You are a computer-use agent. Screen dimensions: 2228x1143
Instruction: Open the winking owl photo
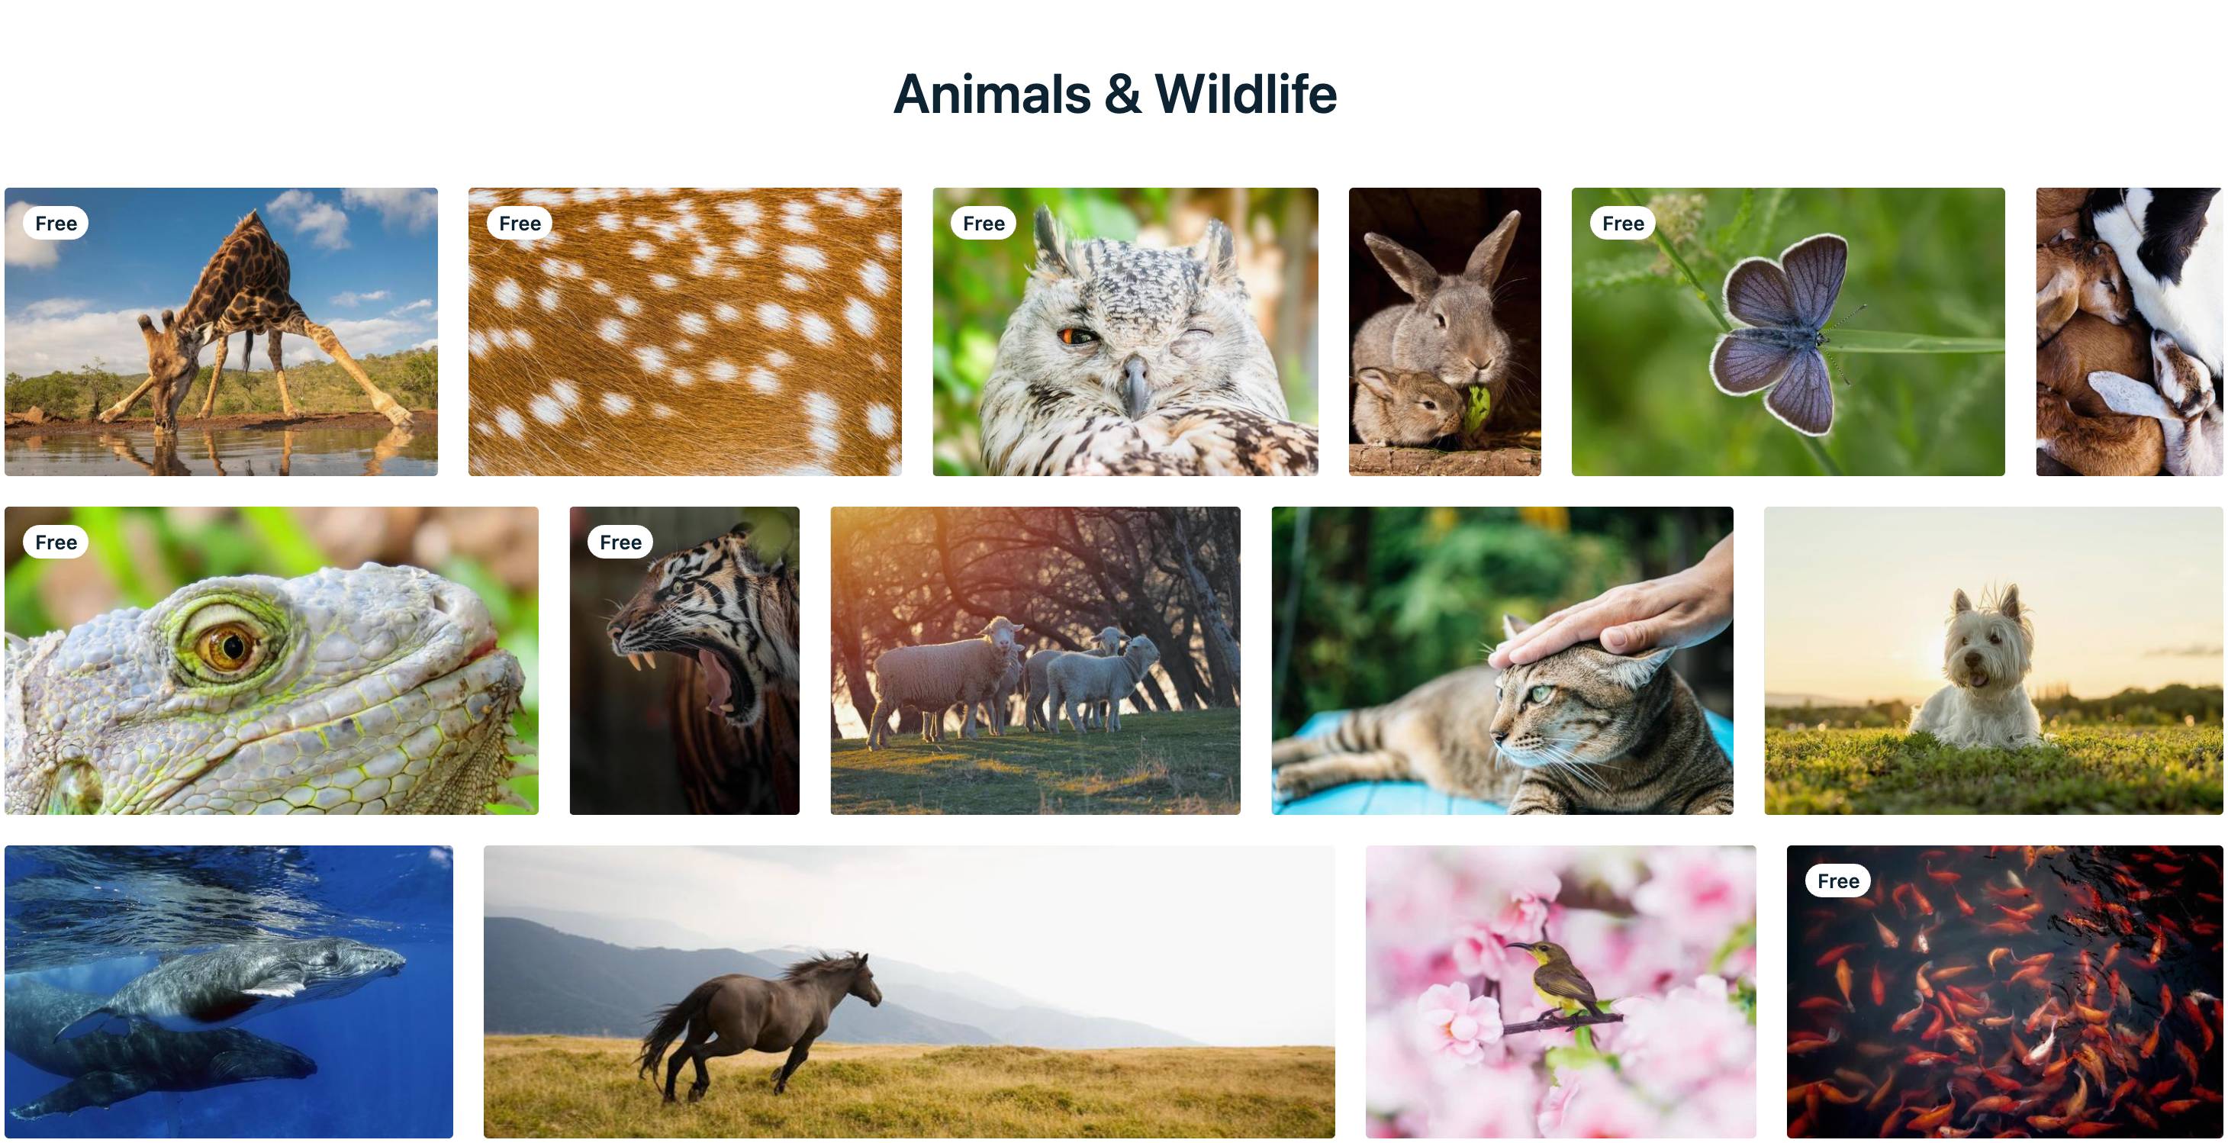[1125, 331]
